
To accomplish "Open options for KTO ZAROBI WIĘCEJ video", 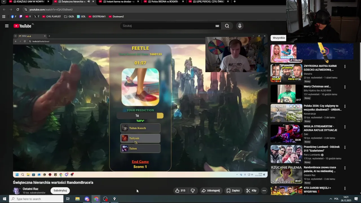I will click(x=345, y=188).
